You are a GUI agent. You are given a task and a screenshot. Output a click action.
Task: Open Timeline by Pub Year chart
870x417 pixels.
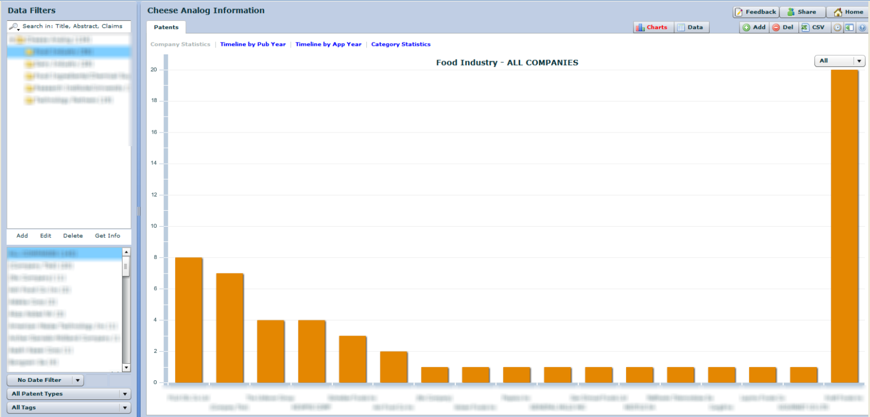pyautogui.click(x=253, y=44)
